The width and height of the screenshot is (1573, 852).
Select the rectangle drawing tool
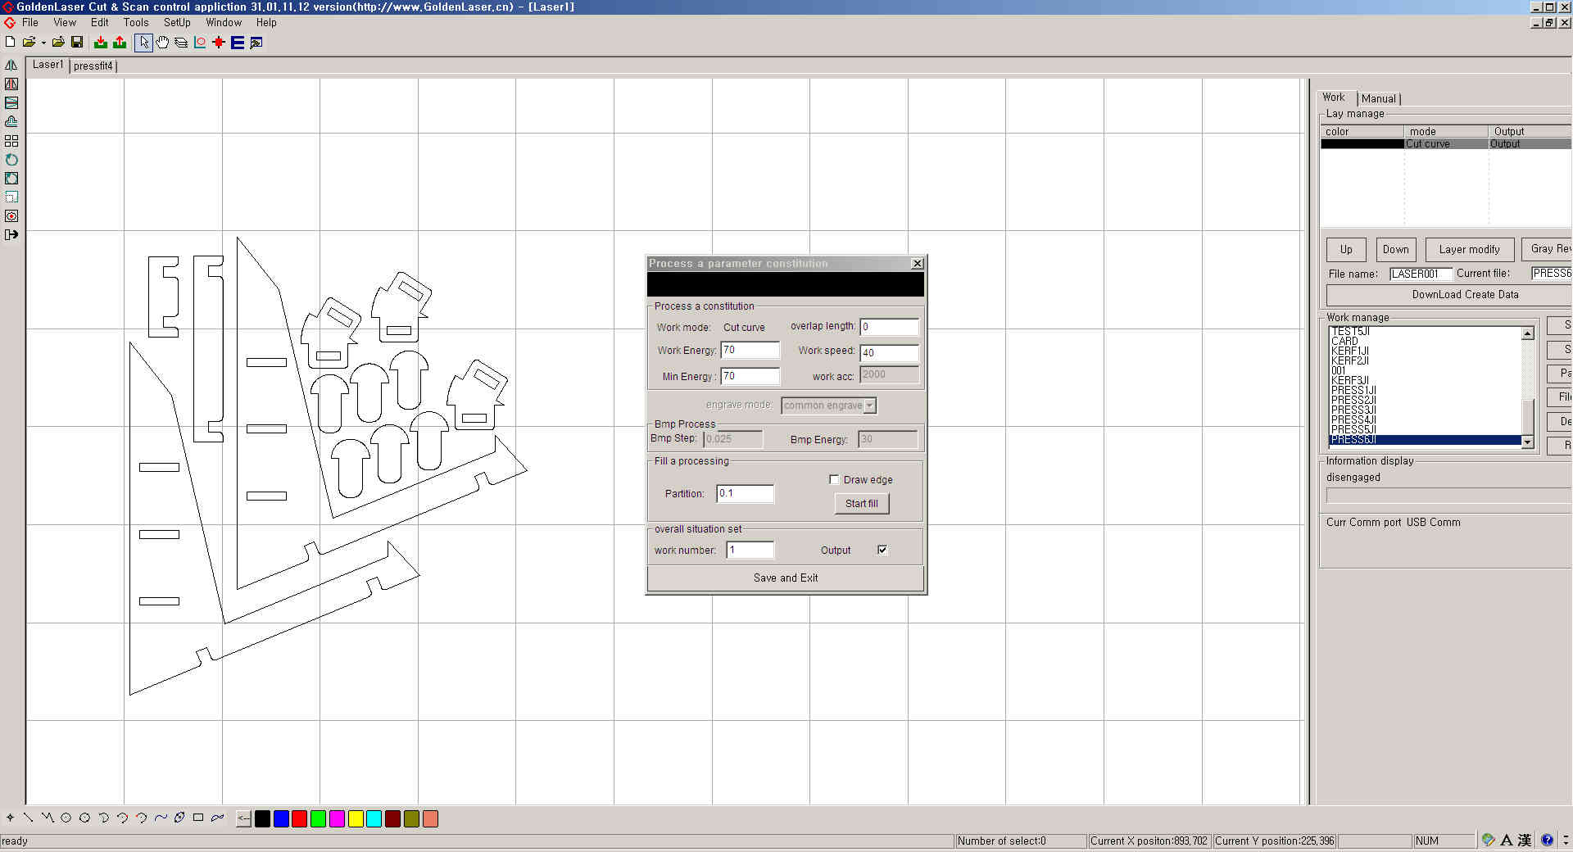(198, 818)
